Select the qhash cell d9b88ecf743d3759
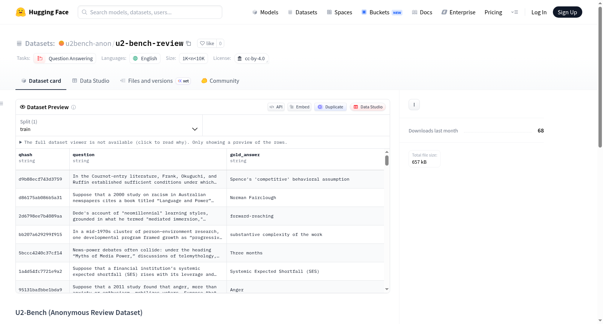 [43, 179]
